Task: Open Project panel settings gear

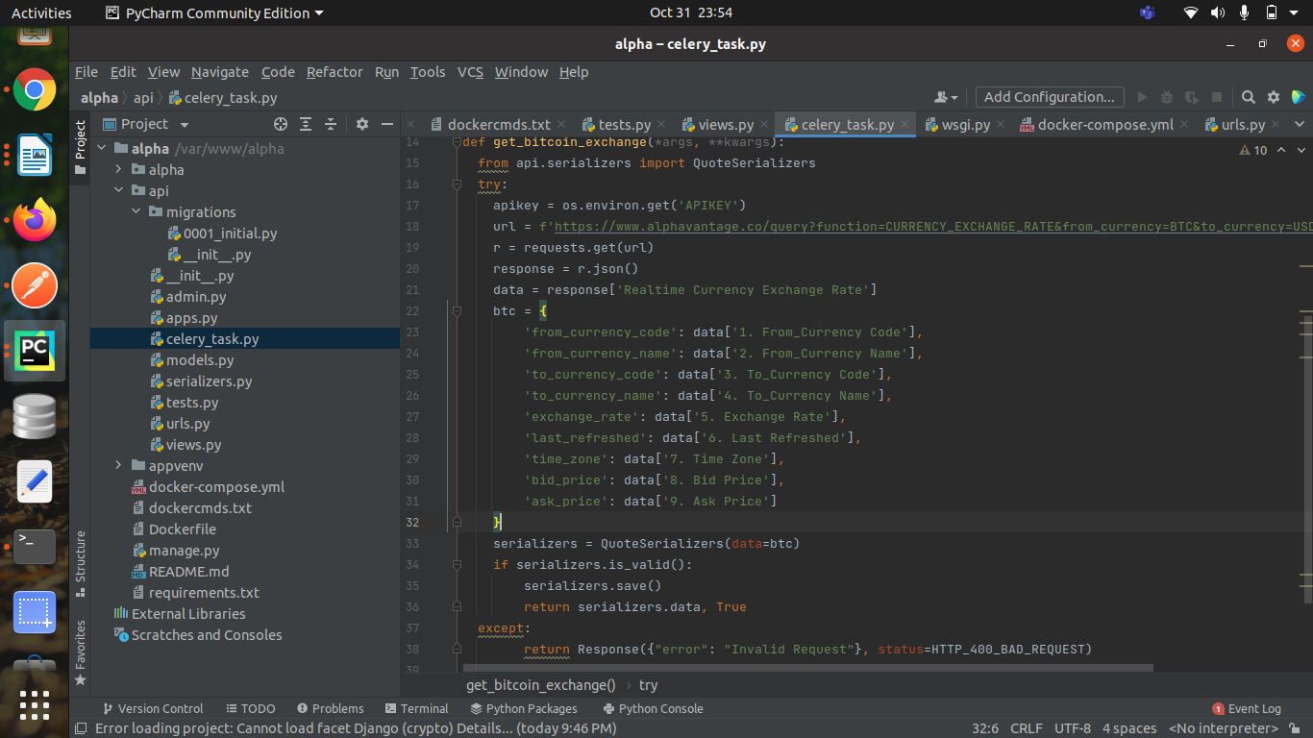Action: (360, 123)
